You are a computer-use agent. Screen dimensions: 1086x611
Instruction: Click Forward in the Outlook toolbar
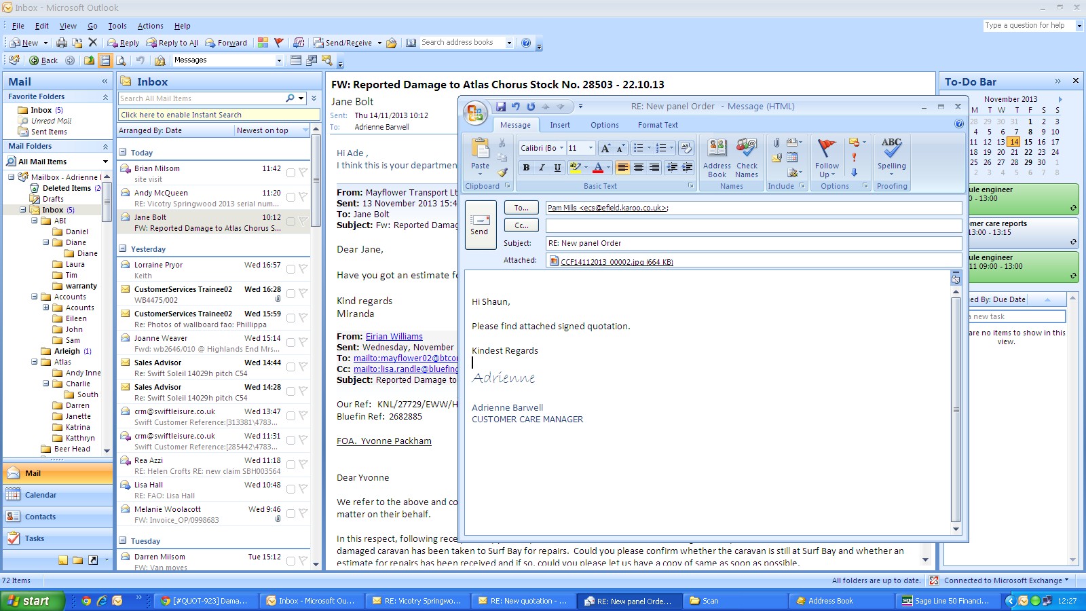point(227,43)
